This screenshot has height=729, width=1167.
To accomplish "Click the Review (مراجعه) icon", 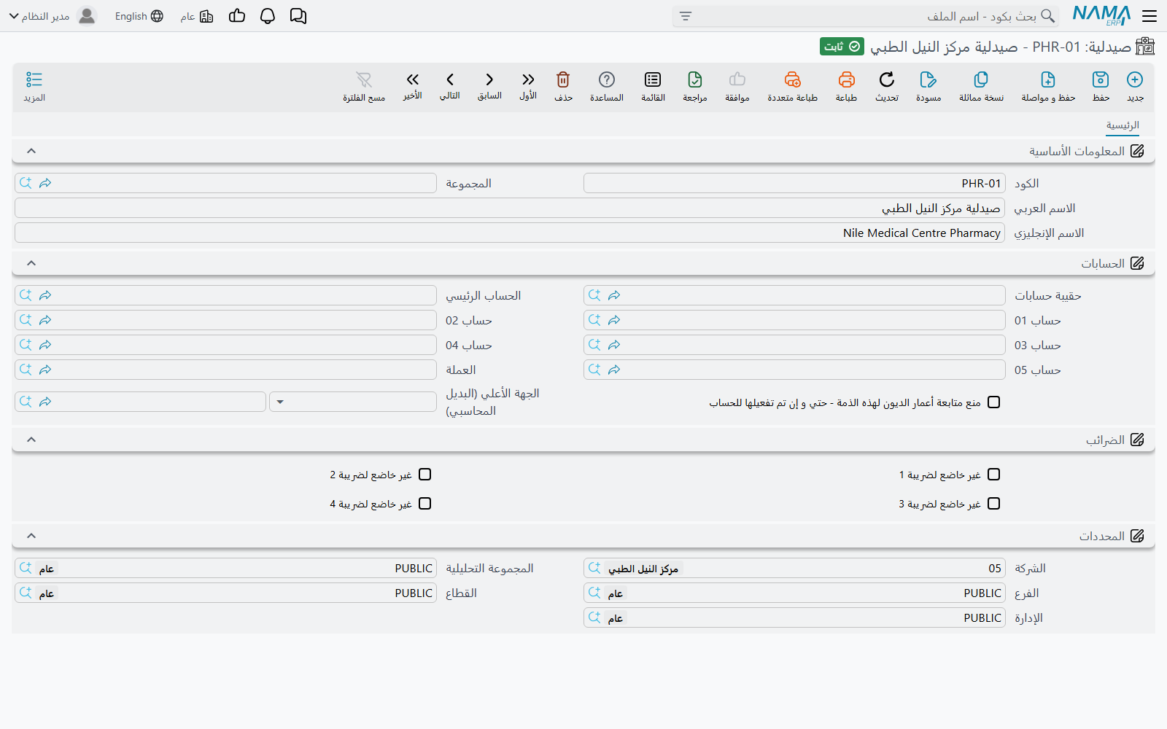I will [695, 79].
